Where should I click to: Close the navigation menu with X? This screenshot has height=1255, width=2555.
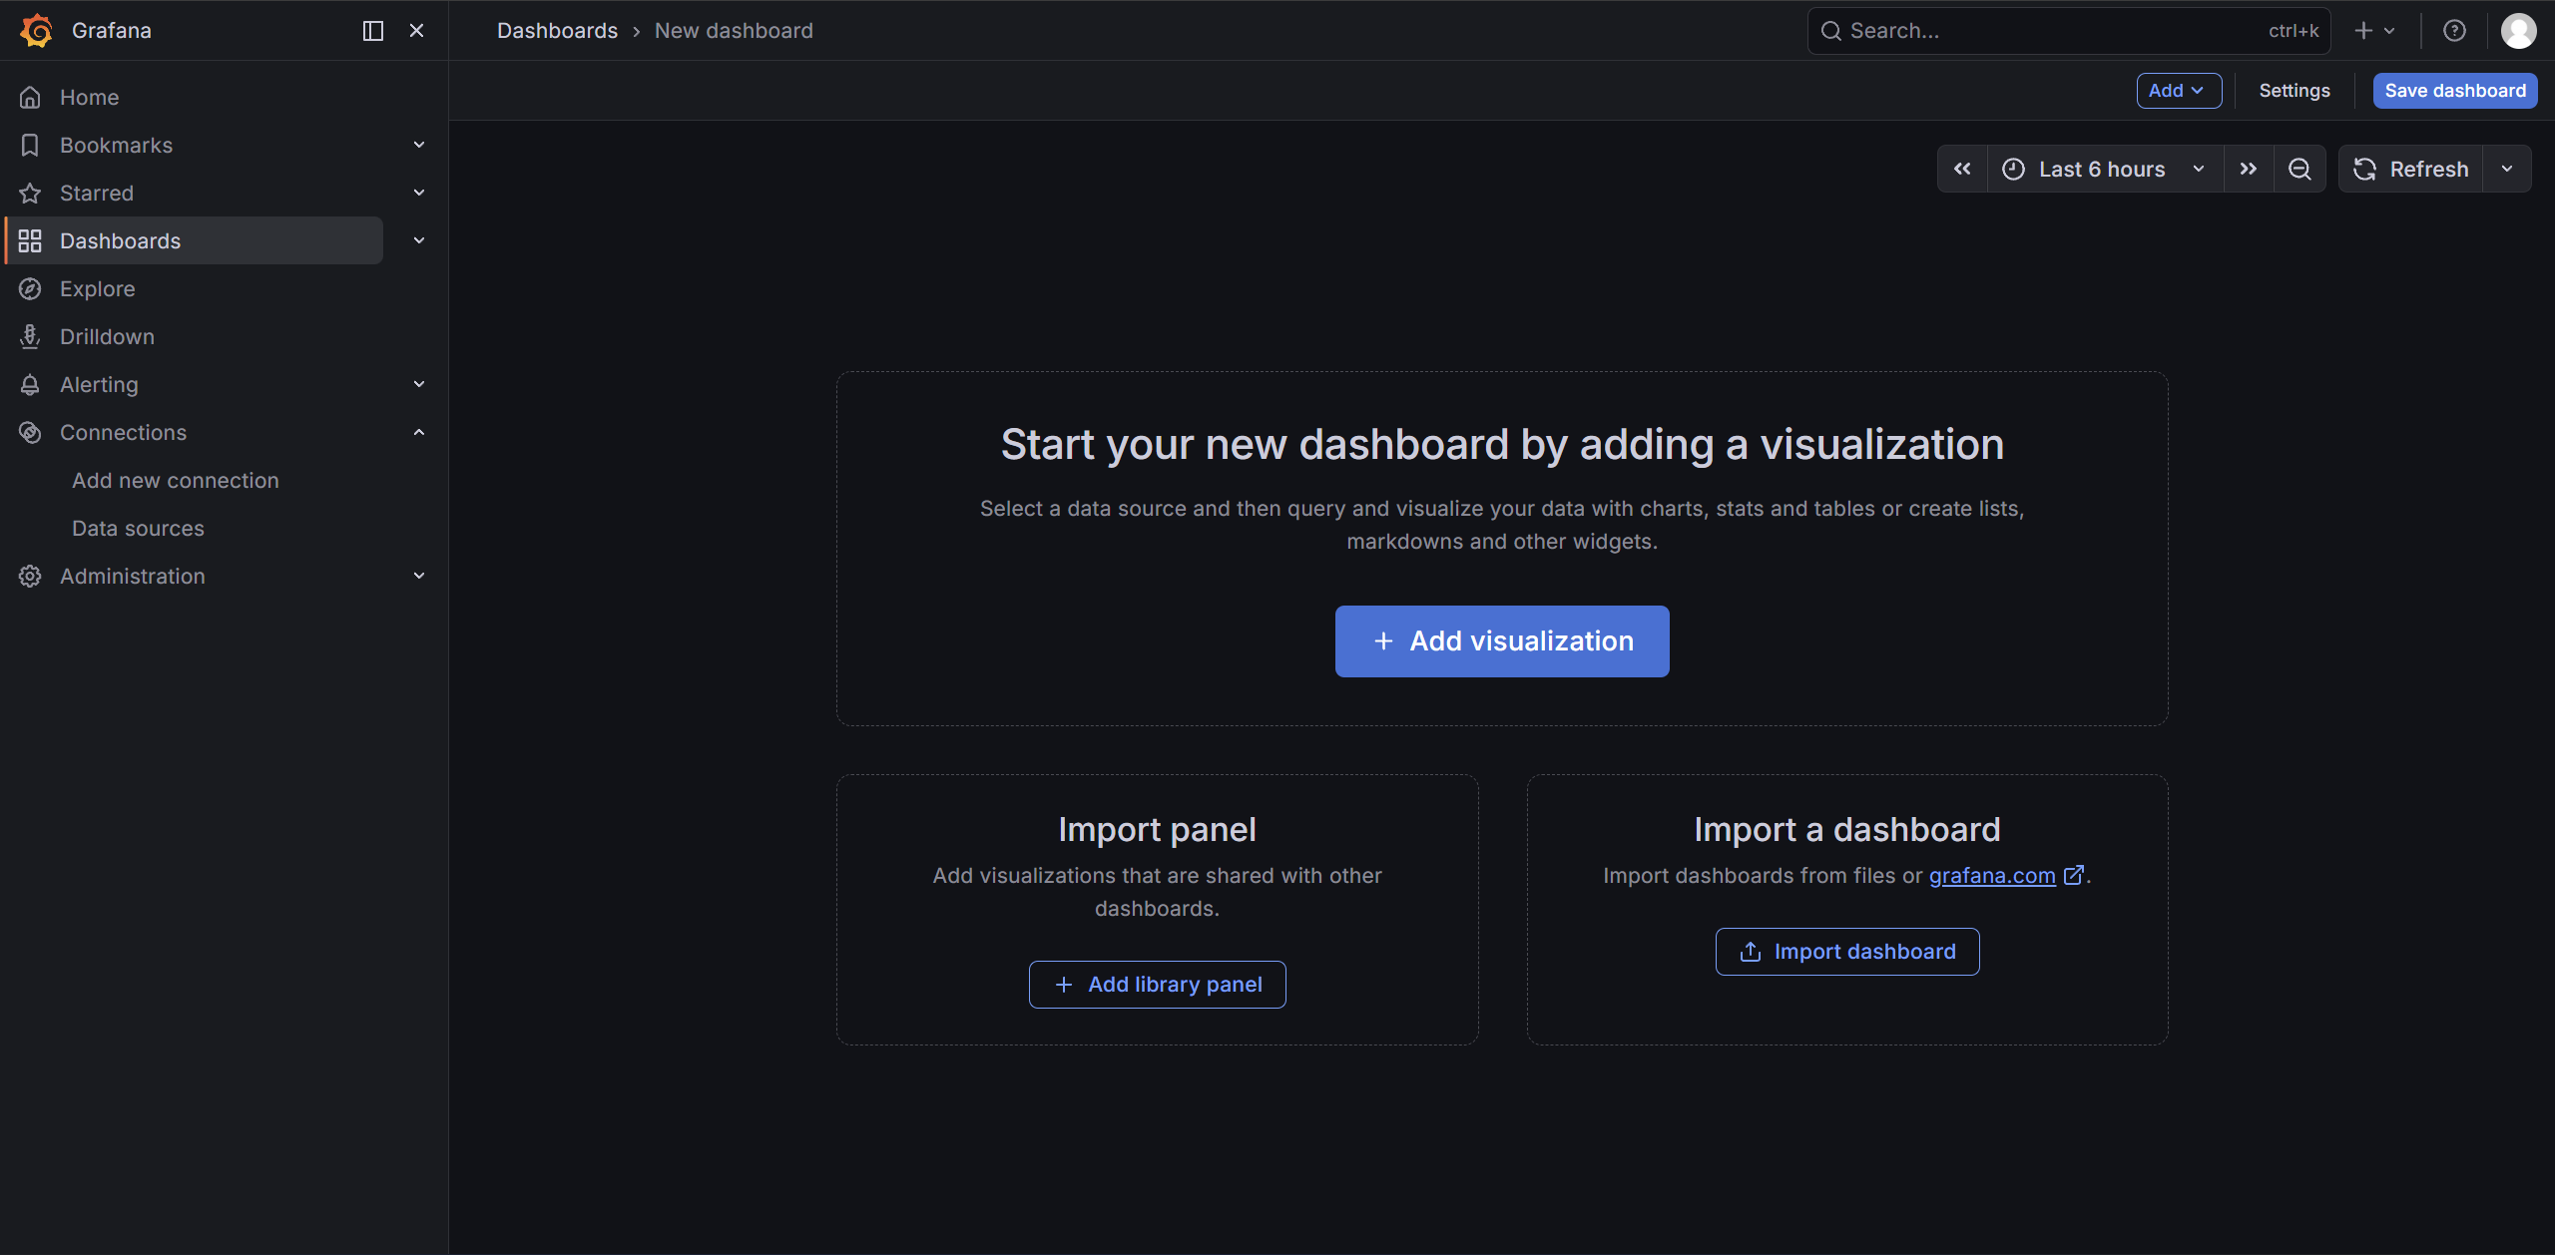point(417,31)
